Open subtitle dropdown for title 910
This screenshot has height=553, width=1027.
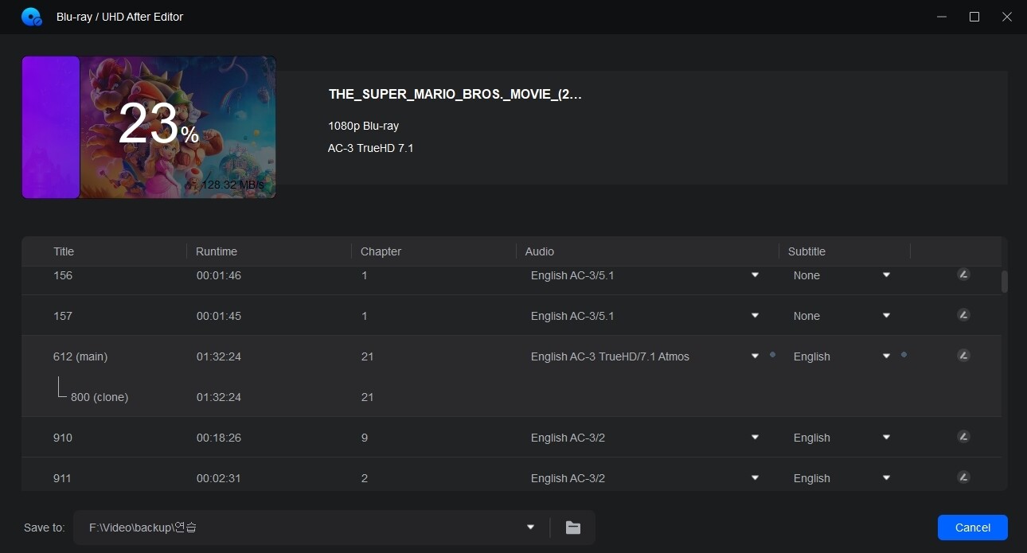[x=886, y=438]
